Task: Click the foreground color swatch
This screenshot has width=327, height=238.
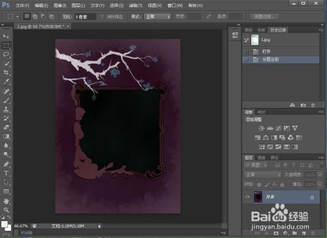Action: 4,224
